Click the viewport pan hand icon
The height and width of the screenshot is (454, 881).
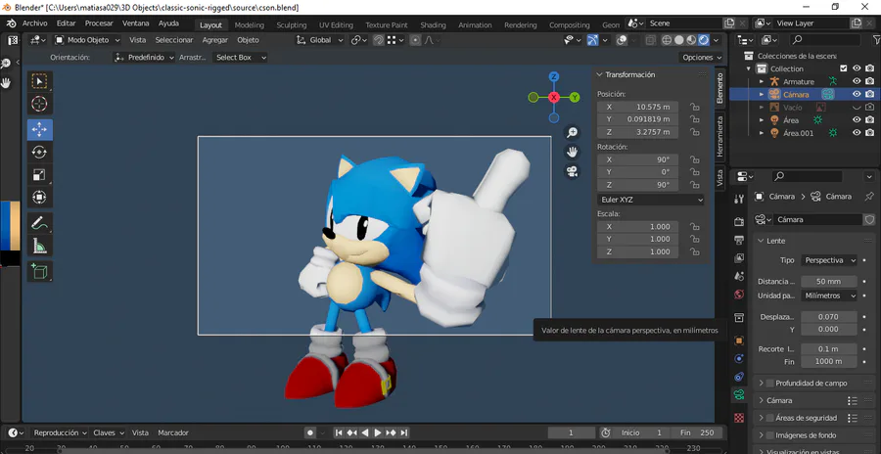click(572, 153)
